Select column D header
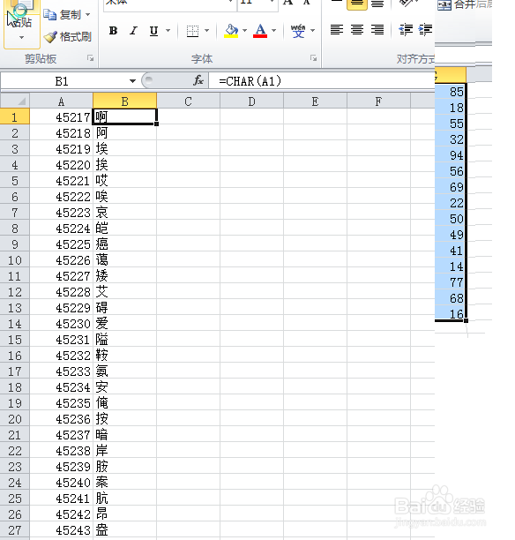 [x=251, y=101]
